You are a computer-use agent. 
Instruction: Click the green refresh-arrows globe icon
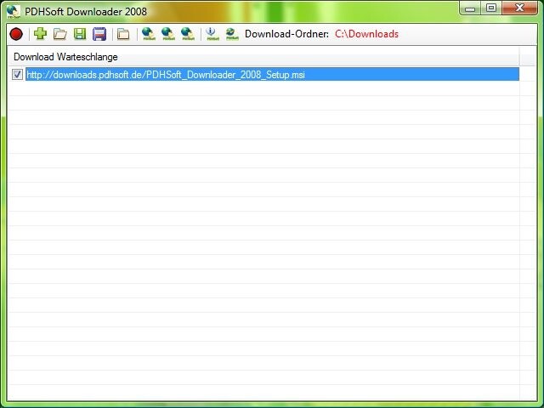pos(232,34)
